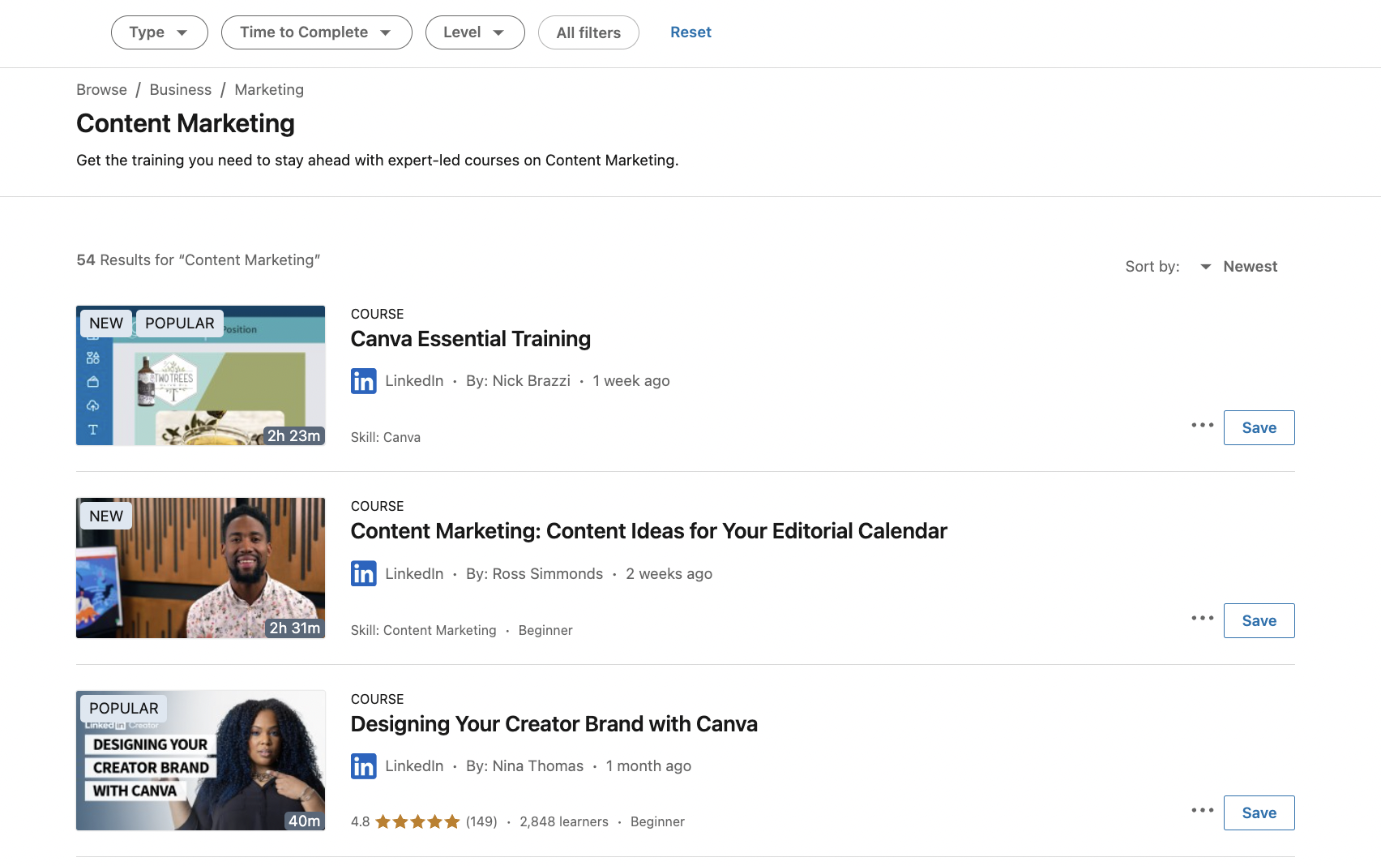The image size is (1381, 866).
Task: Open the Level filter dropdown
Action: (474, 32)
